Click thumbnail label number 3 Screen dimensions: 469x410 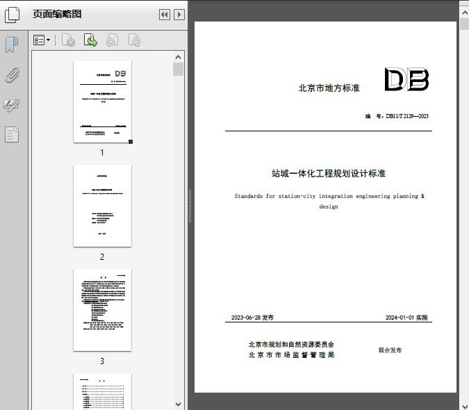pos(102,361)
